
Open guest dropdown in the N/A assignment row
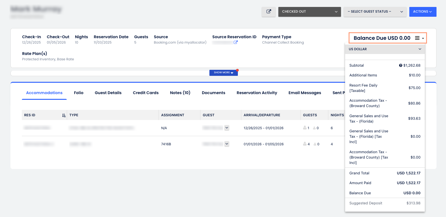[226, 128]
